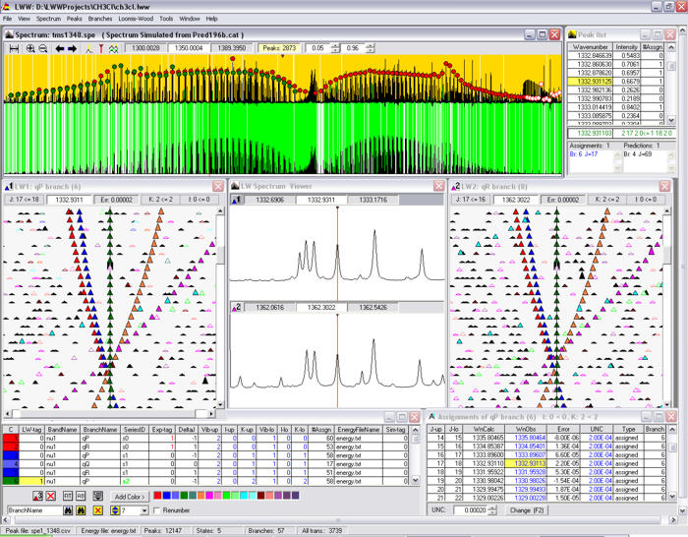
Task: Open the dropdown showing value 7
Action: 143,510
